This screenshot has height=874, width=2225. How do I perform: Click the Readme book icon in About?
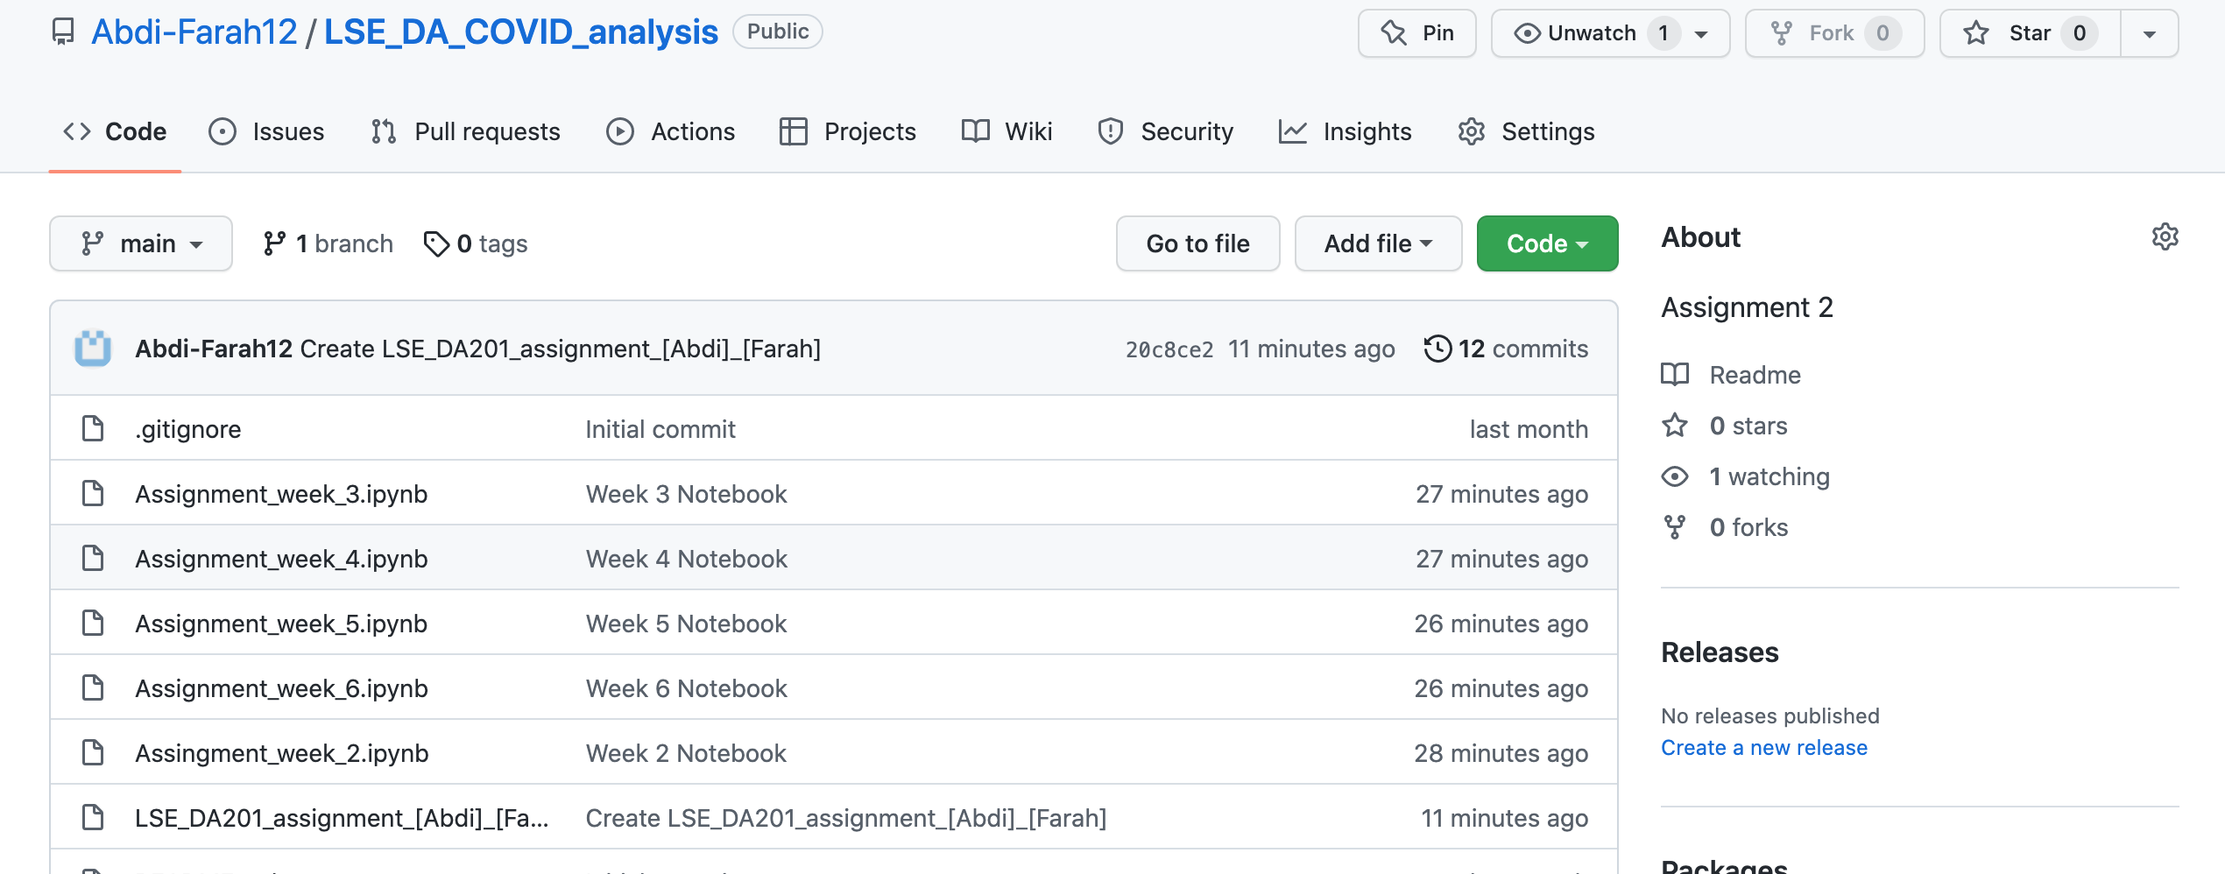point(1675,374)
